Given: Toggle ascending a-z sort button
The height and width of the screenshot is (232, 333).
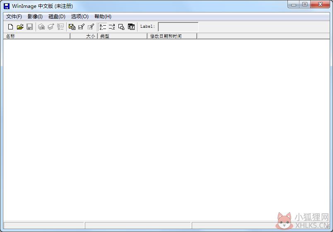Looking at the screenshot, I should [x=103, y=27].
